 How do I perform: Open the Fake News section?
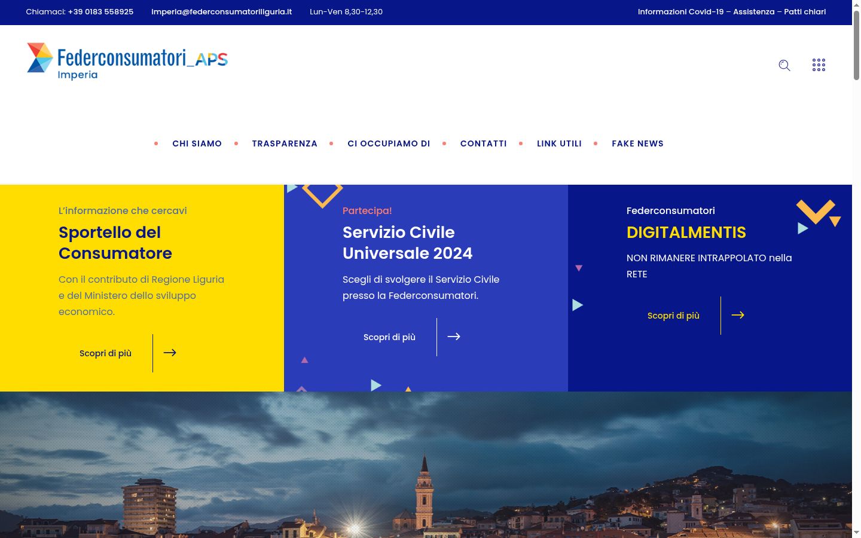coord(637,143)
